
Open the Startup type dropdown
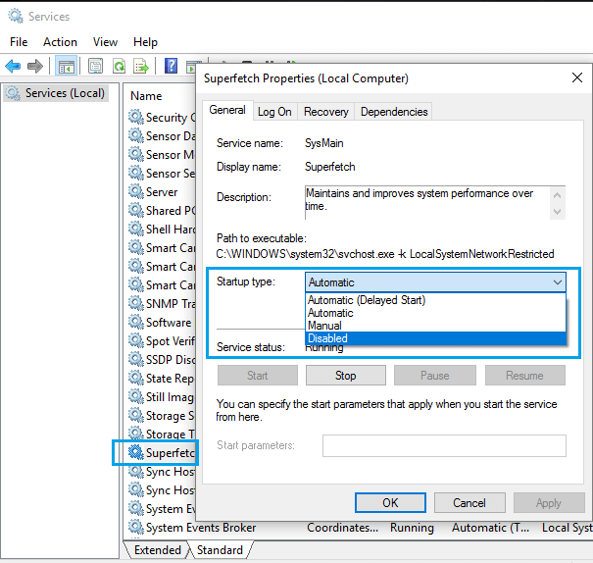tap(435, 282)
